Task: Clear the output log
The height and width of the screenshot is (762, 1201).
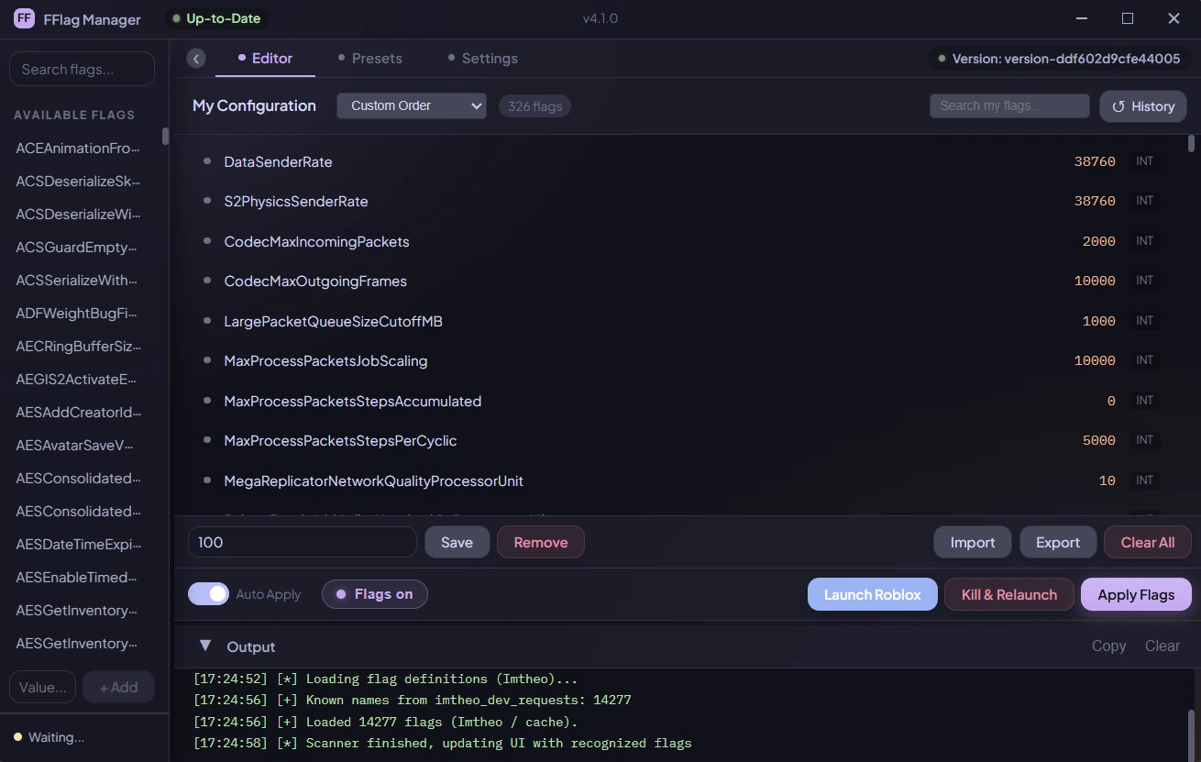Action: click(1162, 646)
